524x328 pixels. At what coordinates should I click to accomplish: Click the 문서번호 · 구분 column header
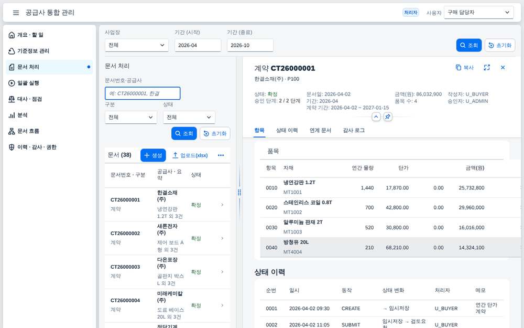(x=128, y=175)
